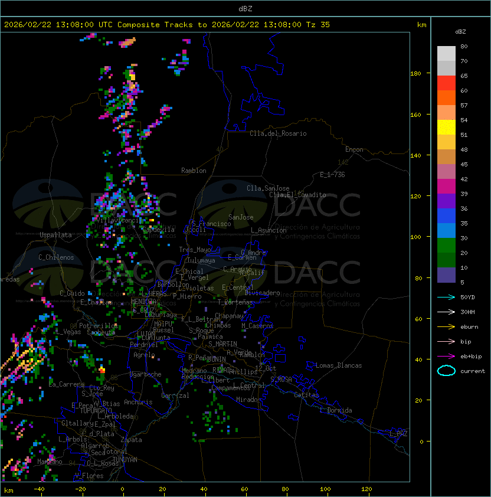Viewport: 491px width, 497px height.
Task: Select the blue swatch between 36 and 35
Action: click(446, 216)
